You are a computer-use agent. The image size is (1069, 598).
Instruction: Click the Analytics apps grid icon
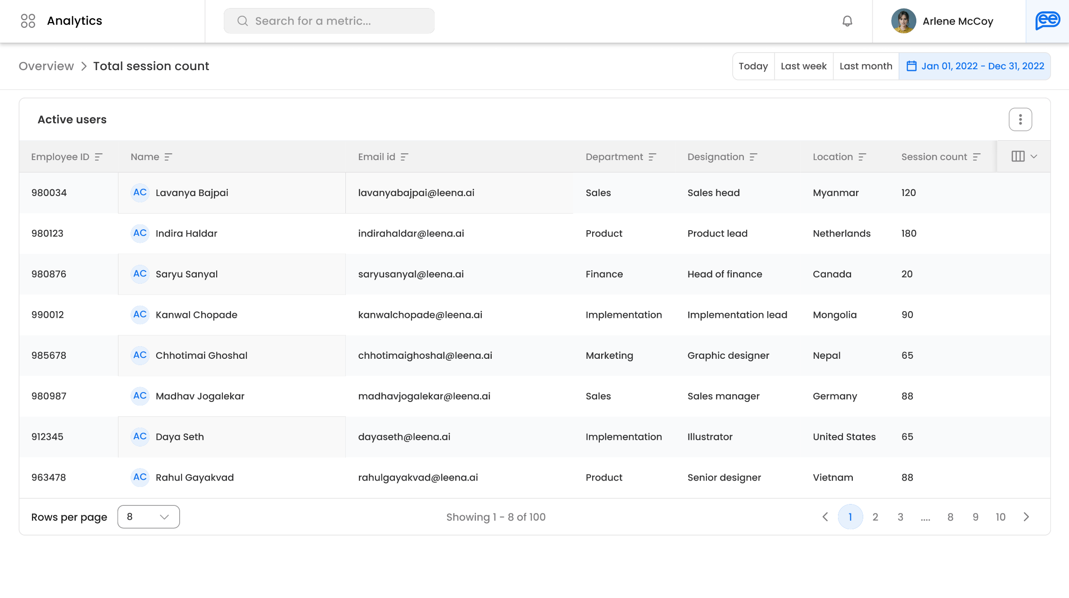click(x=28, y=21)
